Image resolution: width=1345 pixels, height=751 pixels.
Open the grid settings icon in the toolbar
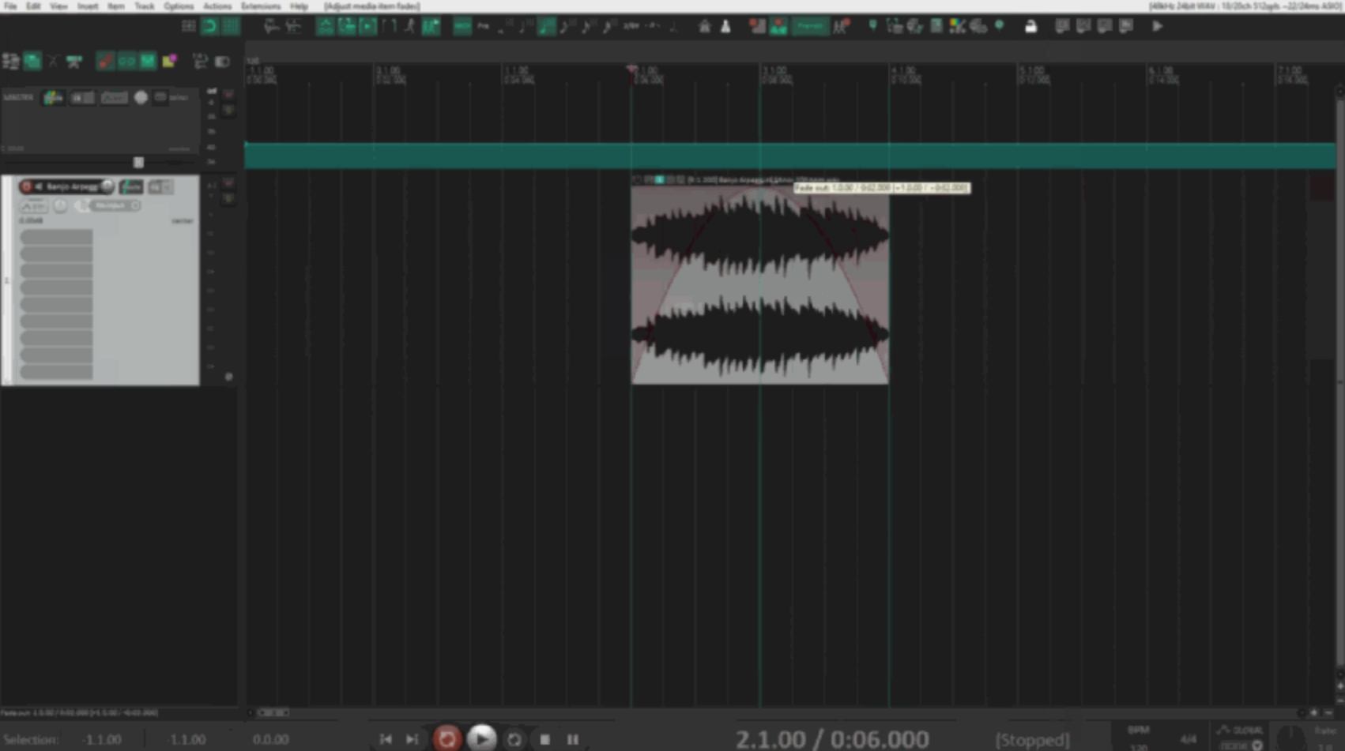click(x=229, y=26)
